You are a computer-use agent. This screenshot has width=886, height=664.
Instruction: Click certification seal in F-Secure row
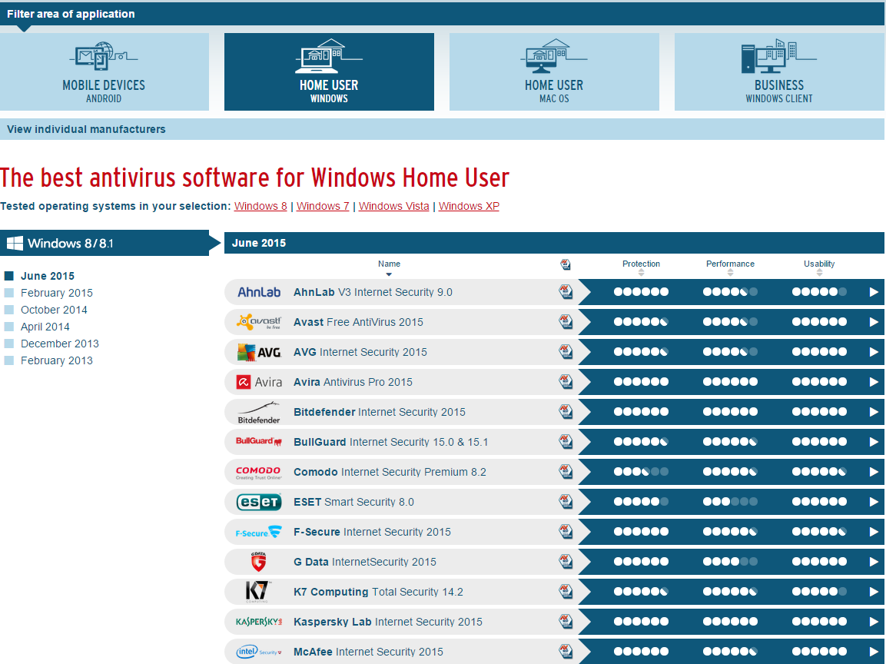[566, 531]
